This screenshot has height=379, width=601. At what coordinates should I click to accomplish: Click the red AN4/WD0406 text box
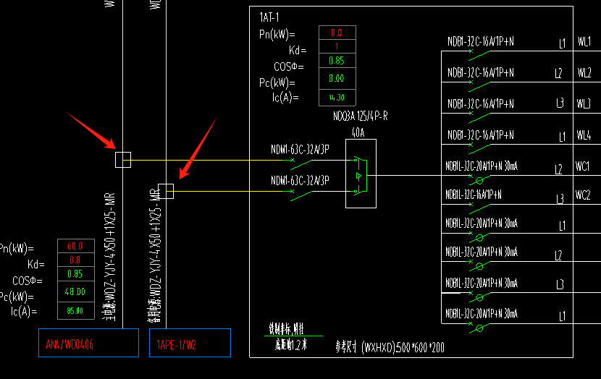click(x=88, y=343)
